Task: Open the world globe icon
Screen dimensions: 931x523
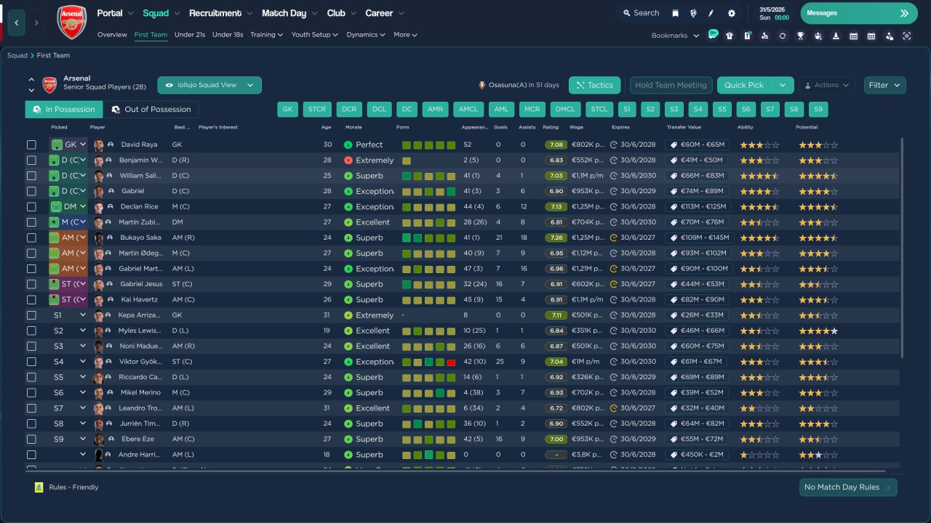Action: (x=693, y=13)
